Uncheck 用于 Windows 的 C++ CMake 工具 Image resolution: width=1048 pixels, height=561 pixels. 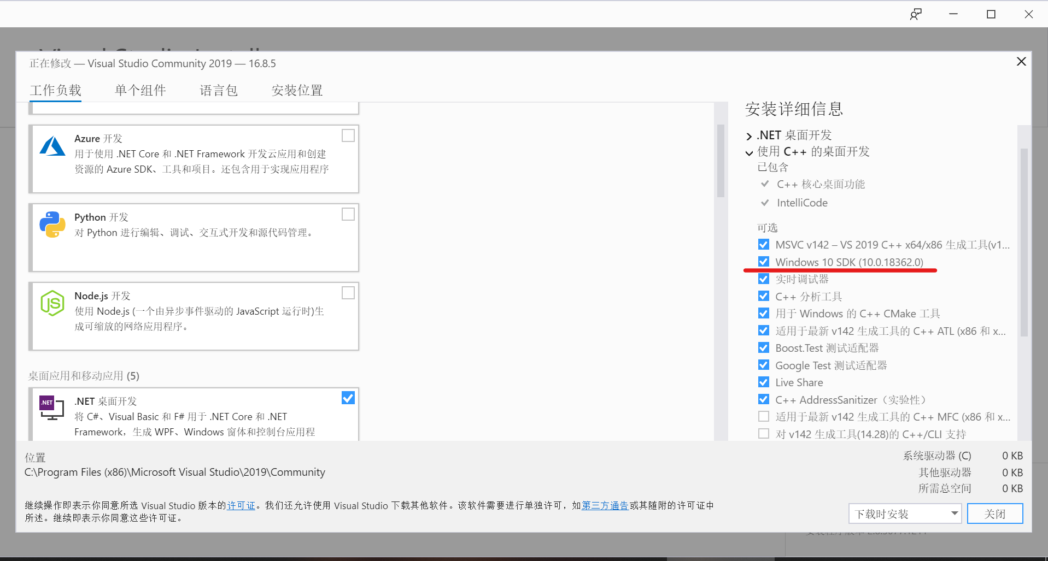[764, 313]
